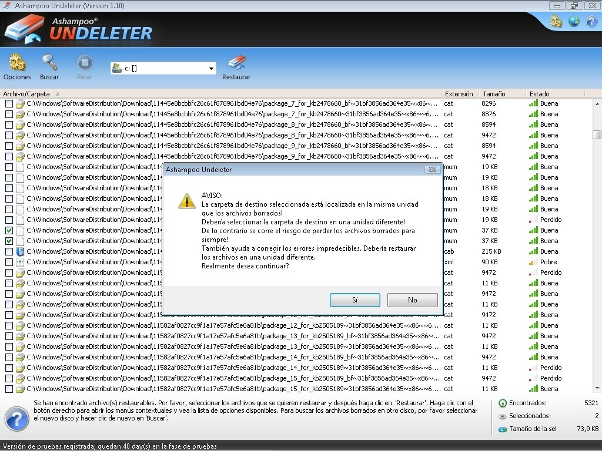Tick checkbox for package_7_for_kb2478660_bf row
Image resolution: width=602 pixels, height=451 pixels.
(9, 103)
